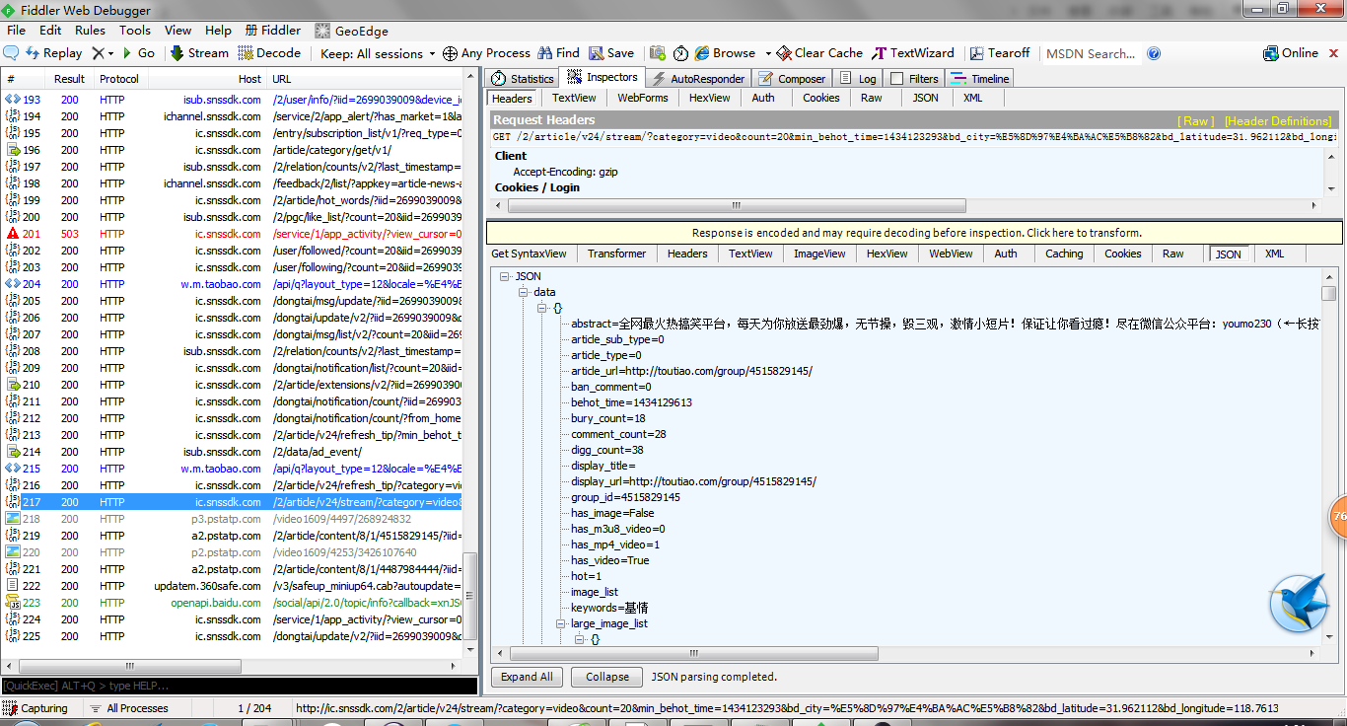Click Expand All button
Viewport: 1347px width, 726px height.
coord(527,677)
